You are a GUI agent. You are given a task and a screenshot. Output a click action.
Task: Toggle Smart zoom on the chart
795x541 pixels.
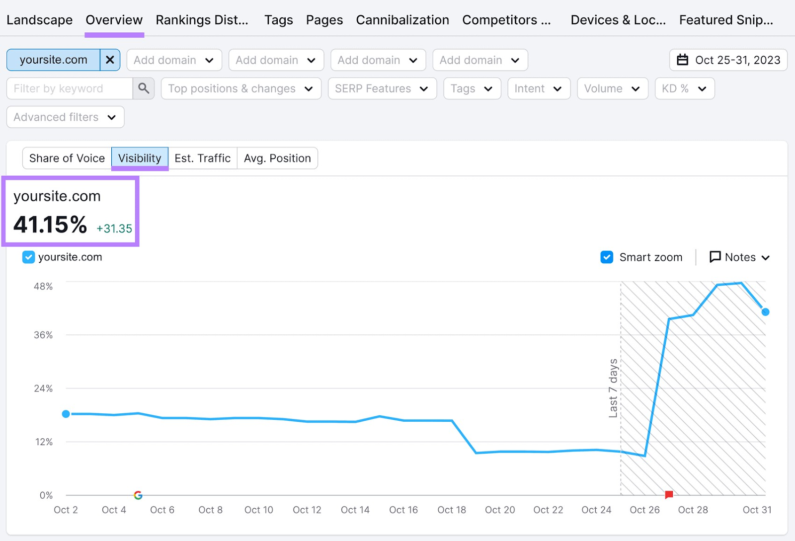(606, 257)
